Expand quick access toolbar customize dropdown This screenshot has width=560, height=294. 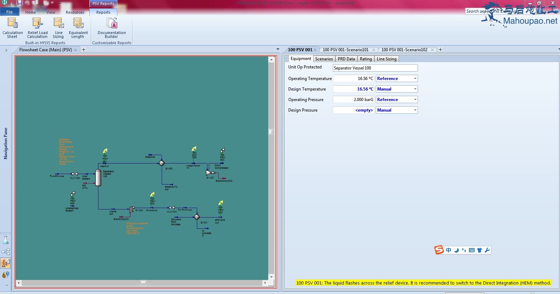pos(59,3)
